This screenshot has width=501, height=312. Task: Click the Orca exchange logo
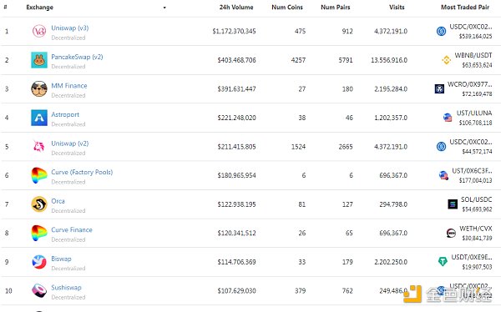pyautogui.click(x=39, y=204)
